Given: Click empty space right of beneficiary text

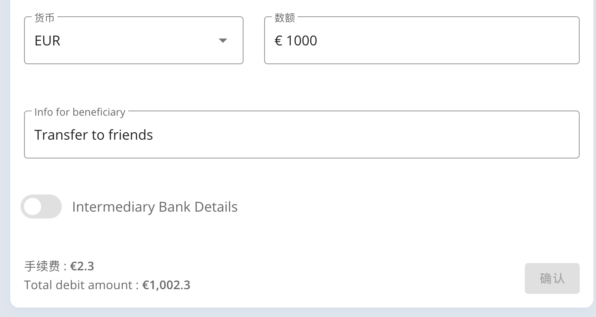Looking at the screenshot, I should (364, 135).
